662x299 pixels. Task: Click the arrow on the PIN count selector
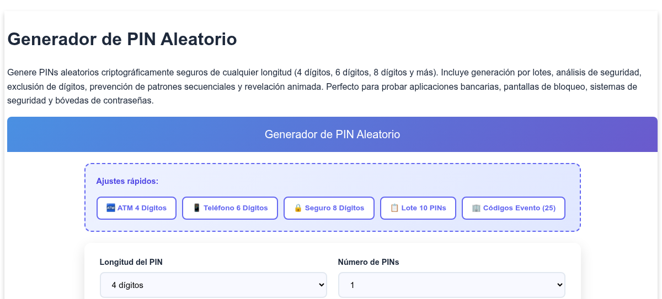(x=560, y=285)
